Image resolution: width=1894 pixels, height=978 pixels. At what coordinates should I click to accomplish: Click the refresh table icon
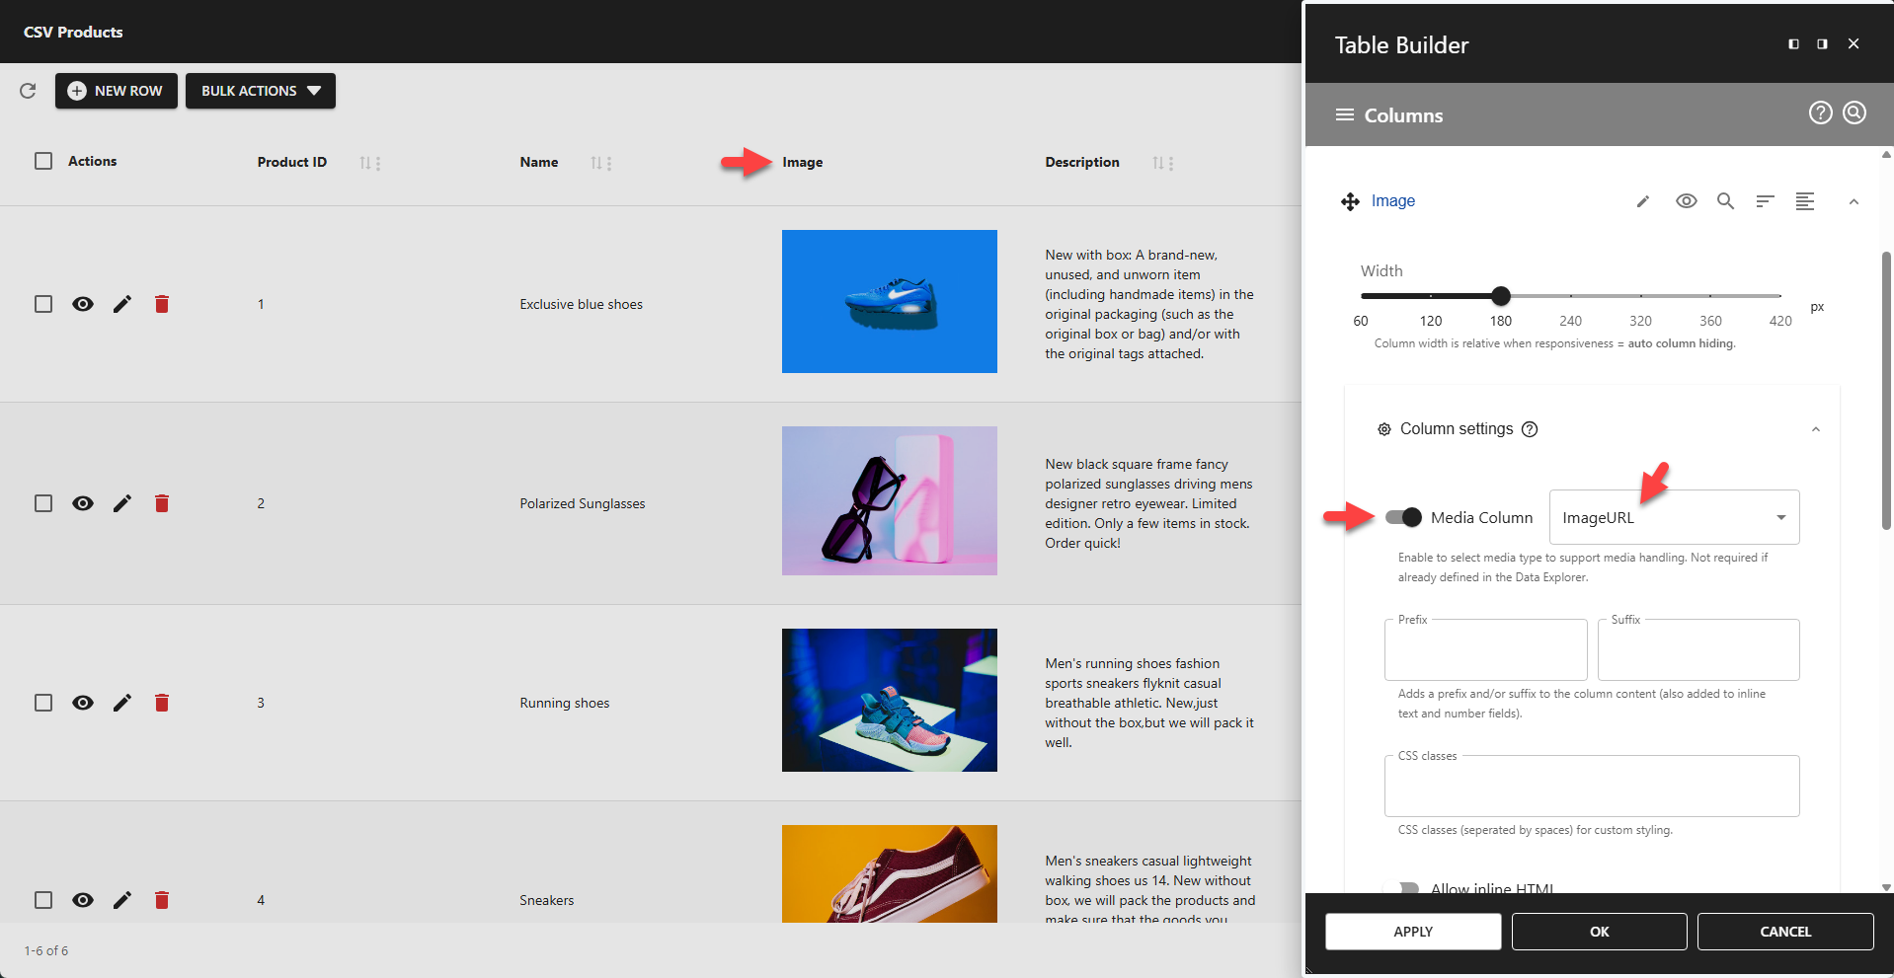(x=28, y=91)
